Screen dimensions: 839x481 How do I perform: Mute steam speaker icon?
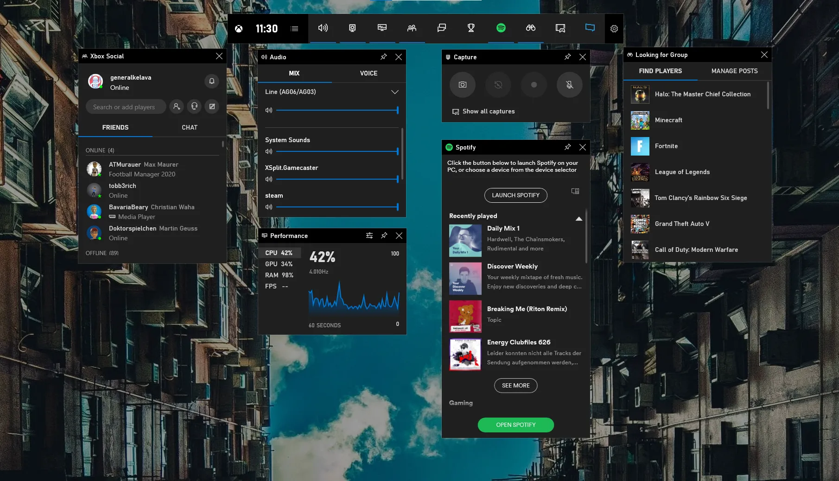click(269, 207)
